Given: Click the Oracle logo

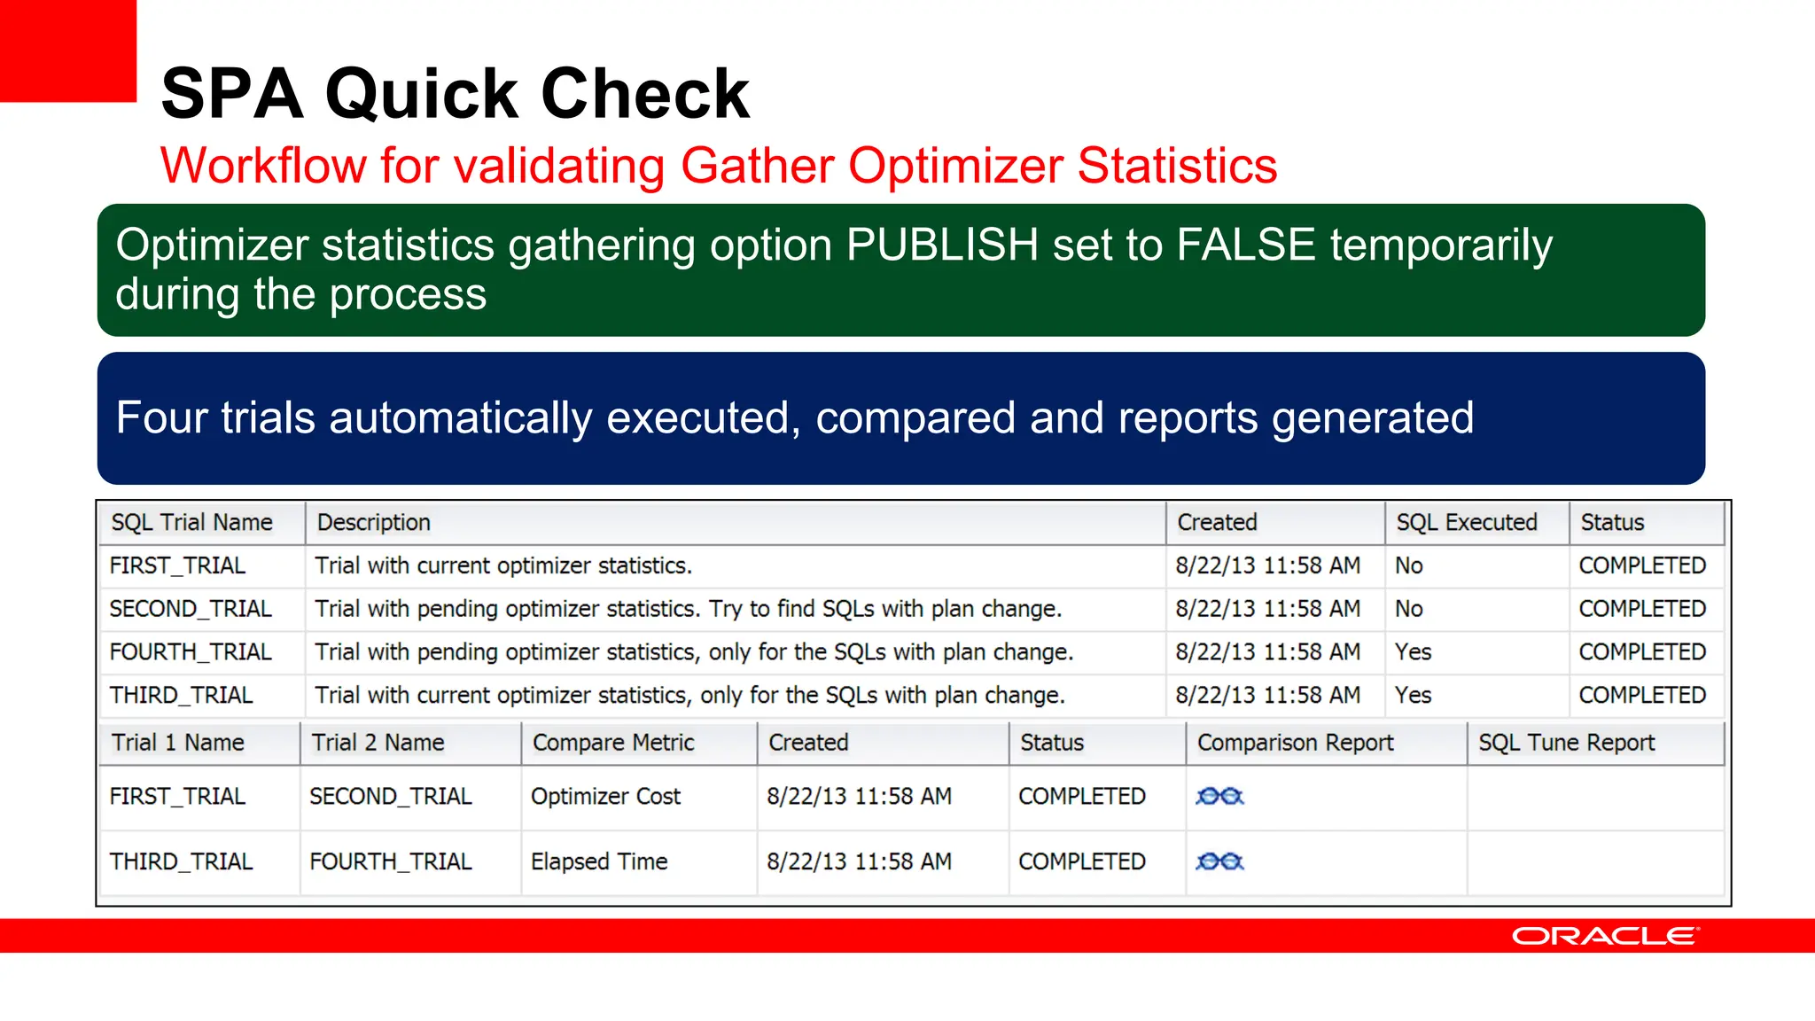Looking at the screenshot, I should pyautogui.click(x=1605, y=936).
